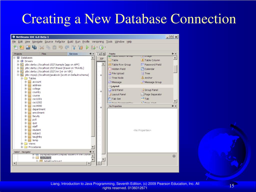Image resolution: width=256 pixels, height=192 pixels.
Task: Click the Copy toolbar icon
Action: [48, 47]
